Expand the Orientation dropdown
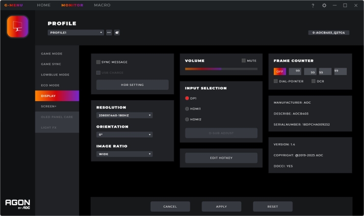 (125, 135)
